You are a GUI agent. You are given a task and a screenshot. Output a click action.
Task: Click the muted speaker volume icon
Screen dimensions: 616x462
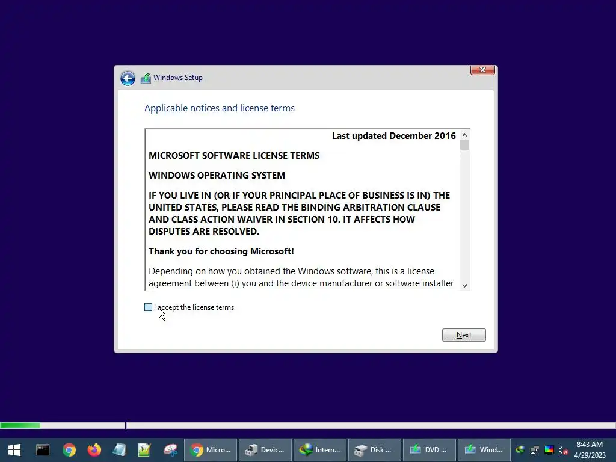click(x=563, y=450)
